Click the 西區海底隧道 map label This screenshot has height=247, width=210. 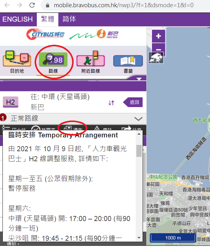click(196, 148)
